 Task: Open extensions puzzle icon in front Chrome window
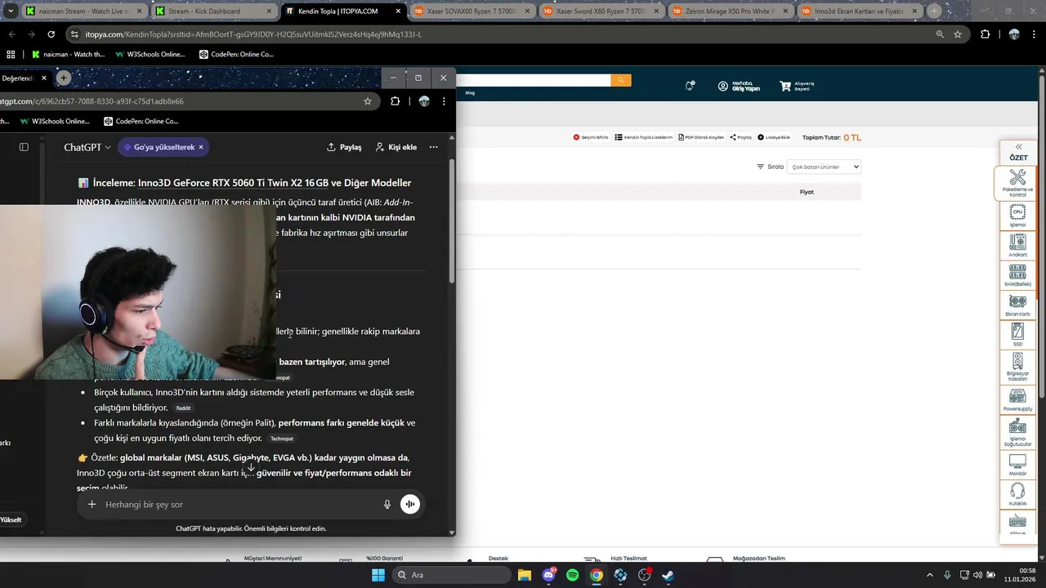pyautogui.click(x=396, y=101)
